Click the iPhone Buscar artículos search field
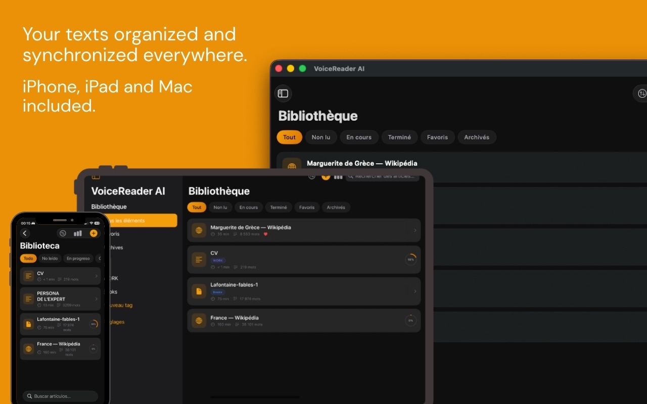The width and height of the screenshot is (647, 404). pos(60,396)
